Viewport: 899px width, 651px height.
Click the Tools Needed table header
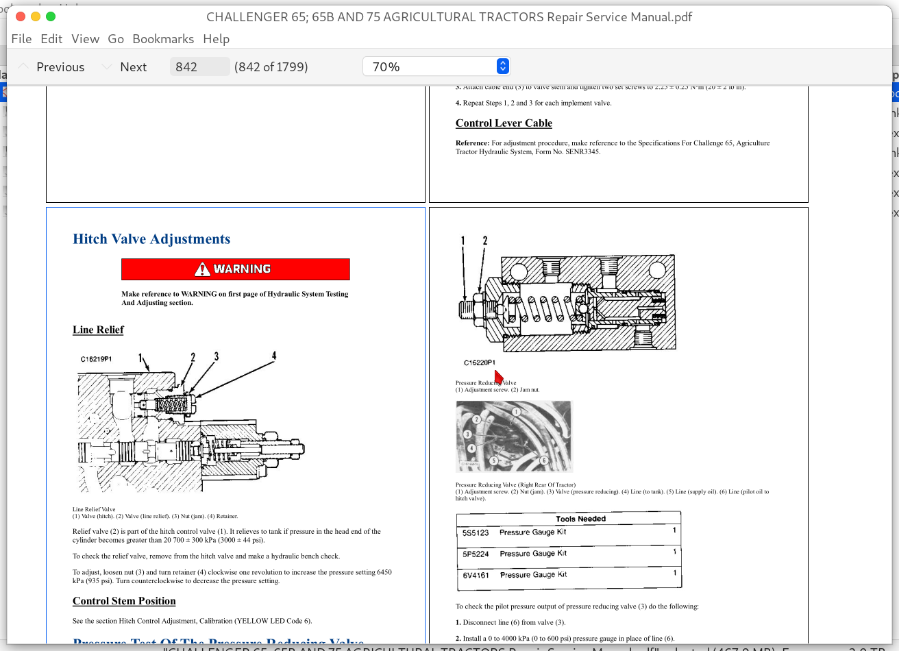(580, 519)
